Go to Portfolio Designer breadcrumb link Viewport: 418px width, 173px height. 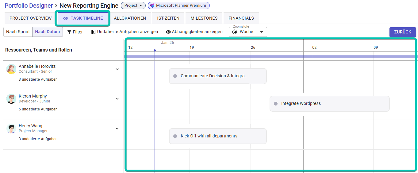[x=29, y=6]
